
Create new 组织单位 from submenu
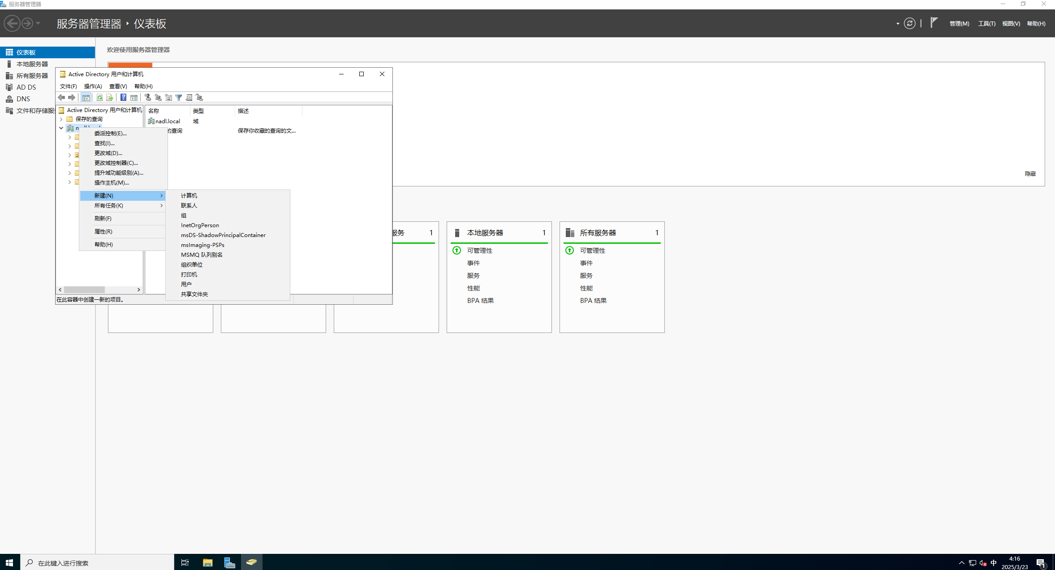(x=228, y=265)
